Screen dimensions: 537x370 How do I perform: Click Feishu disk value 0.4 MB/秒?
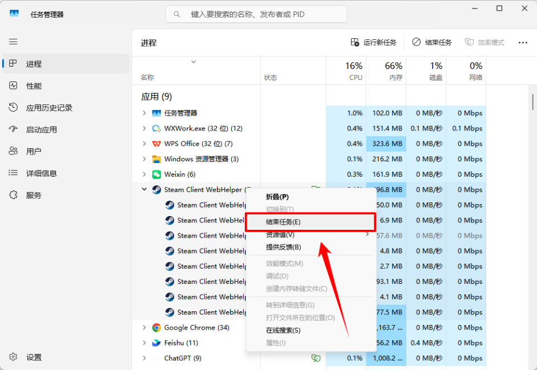[x=426, y=343]
